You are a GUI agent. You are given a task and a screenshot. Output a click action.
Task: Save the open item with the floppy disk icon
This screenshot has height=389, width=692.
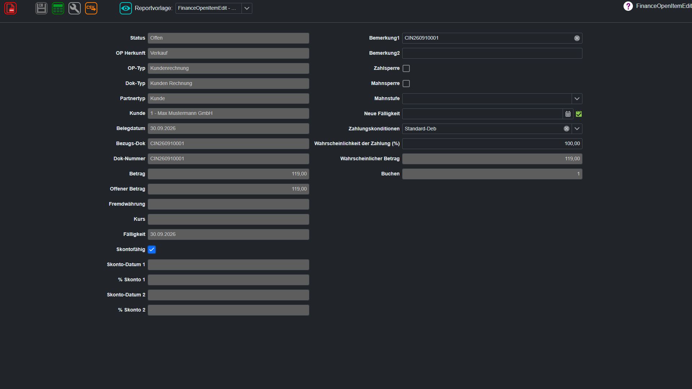pyautogui.click(x=41, y=8)
